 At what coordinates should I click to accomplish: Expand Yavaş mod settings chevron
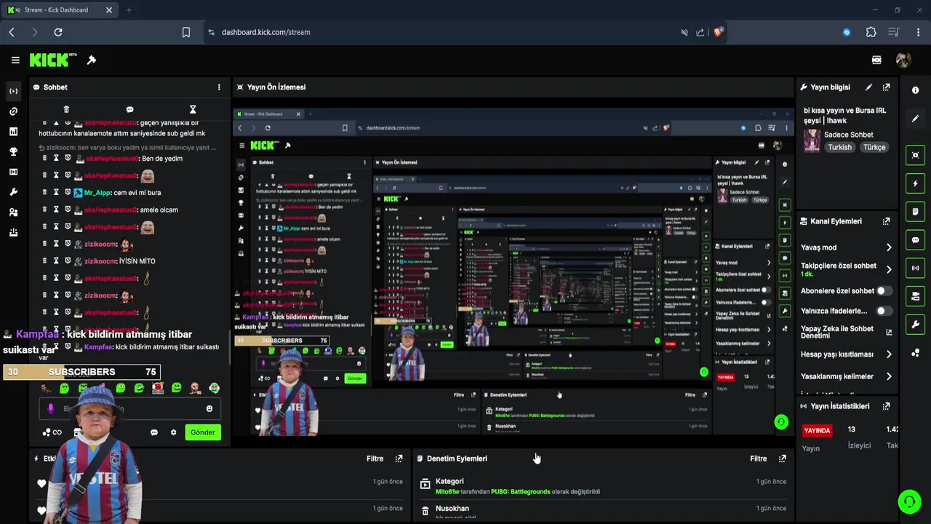[889, 247]
